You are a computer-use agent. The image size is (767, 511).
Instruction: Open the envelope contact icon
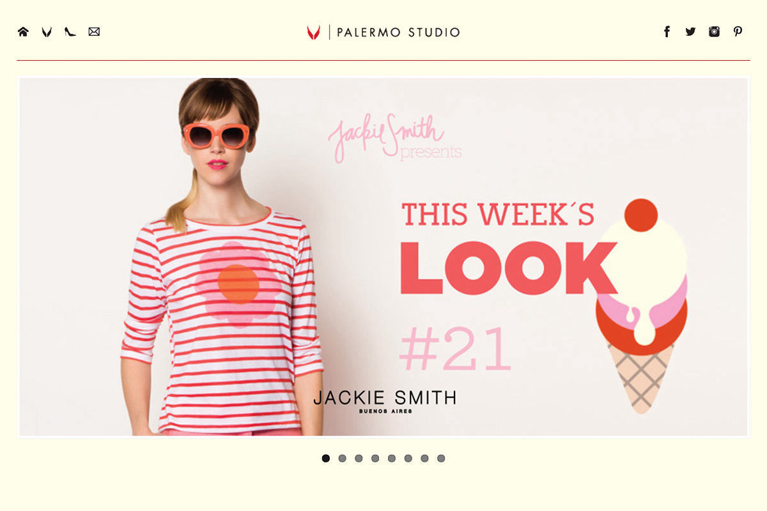(94, 32)
